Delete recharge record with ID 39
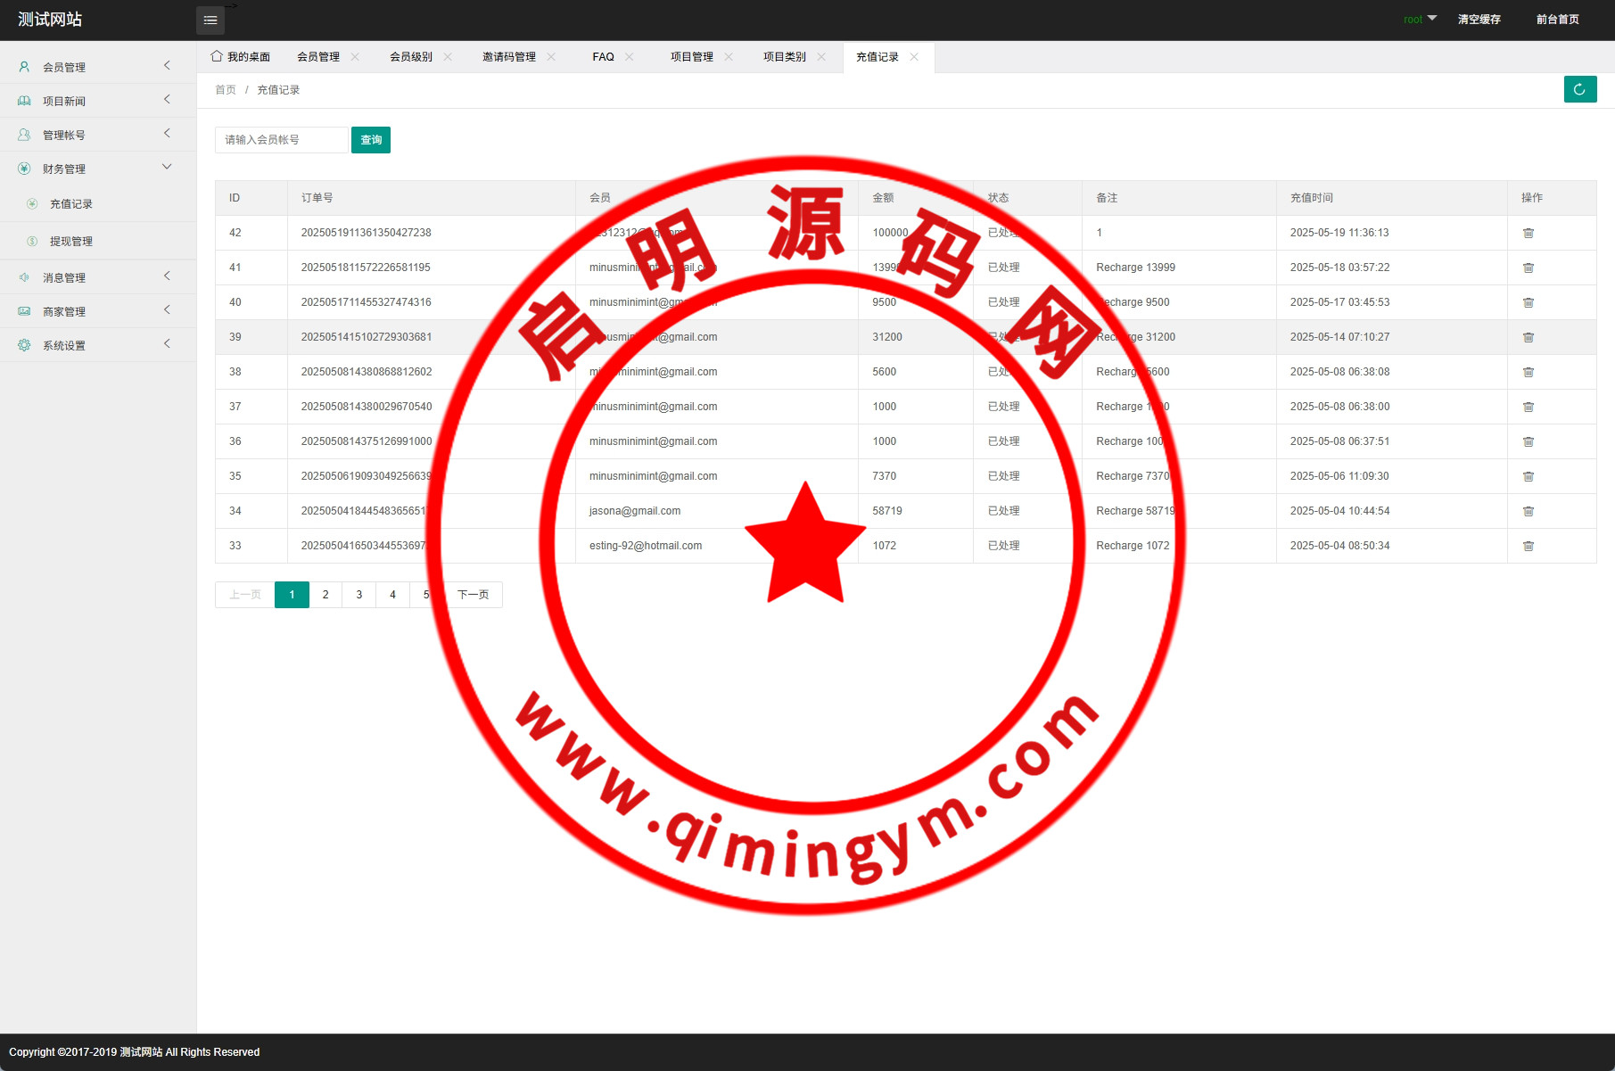Viewport: 1615px width, 1071px height. pos(1528,337)
